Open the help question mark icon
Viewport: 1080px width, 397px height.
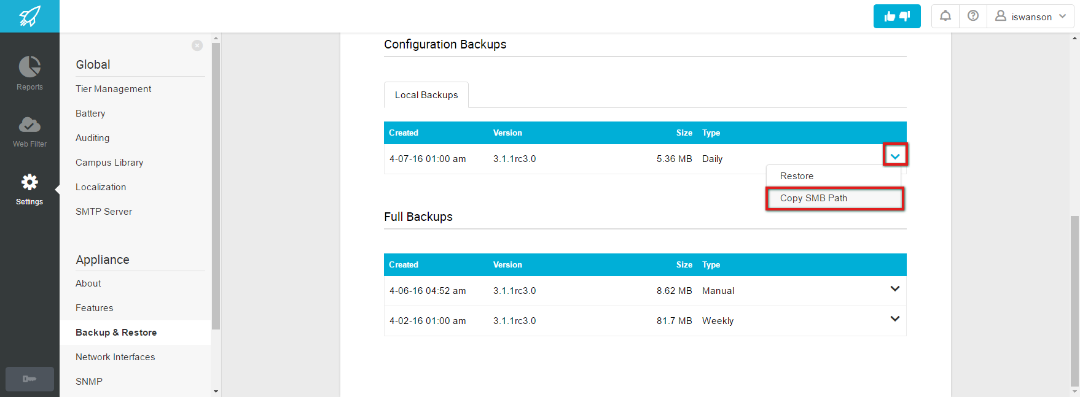click(x=973, y=16)
